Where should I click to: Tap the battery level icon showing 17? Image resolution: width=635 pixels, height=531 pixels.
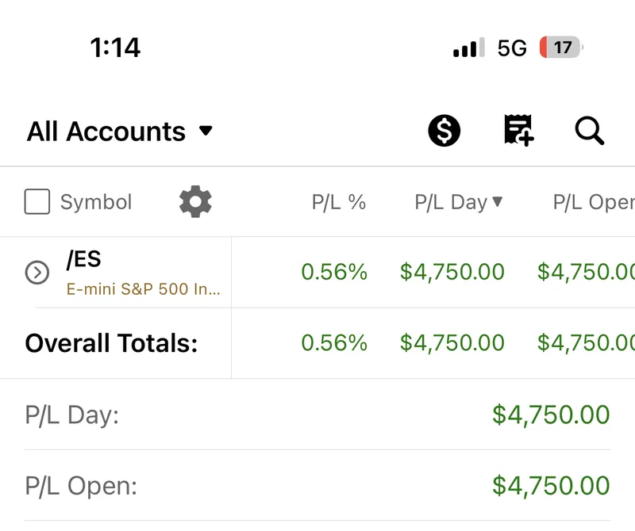[561, 48]
